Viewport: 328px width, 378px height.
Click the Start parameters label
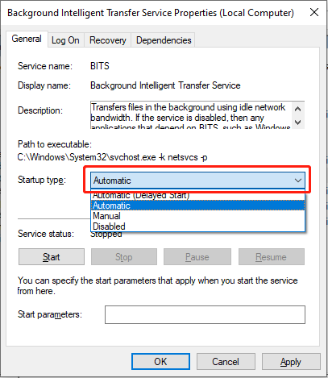click(50, 314)
